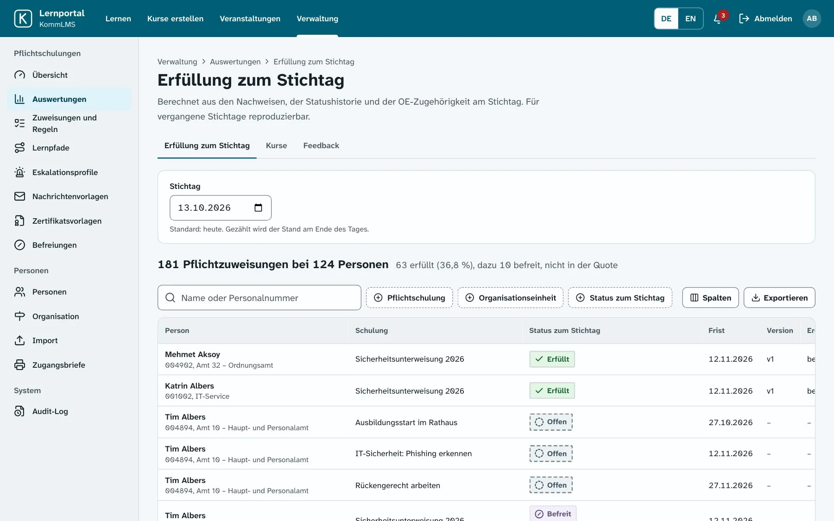Click the Exportieren button
The width and height of the screenshot is (834, 521).
click(779, 298)
